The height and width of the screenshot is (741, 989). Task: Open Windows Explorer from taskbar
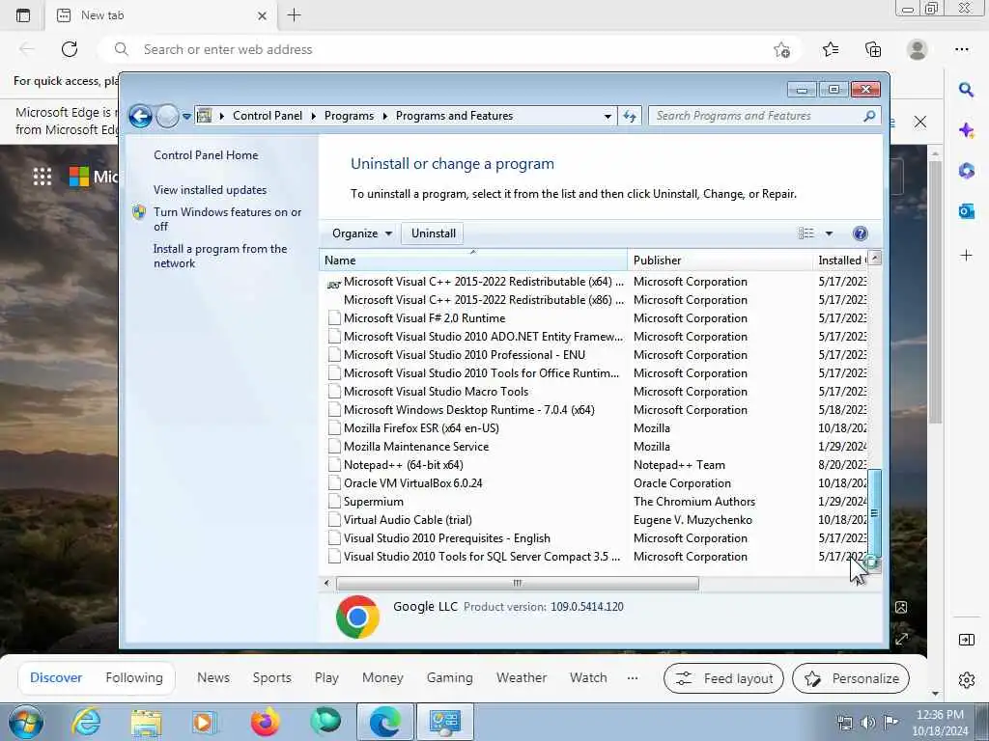(x=147, y=722)
